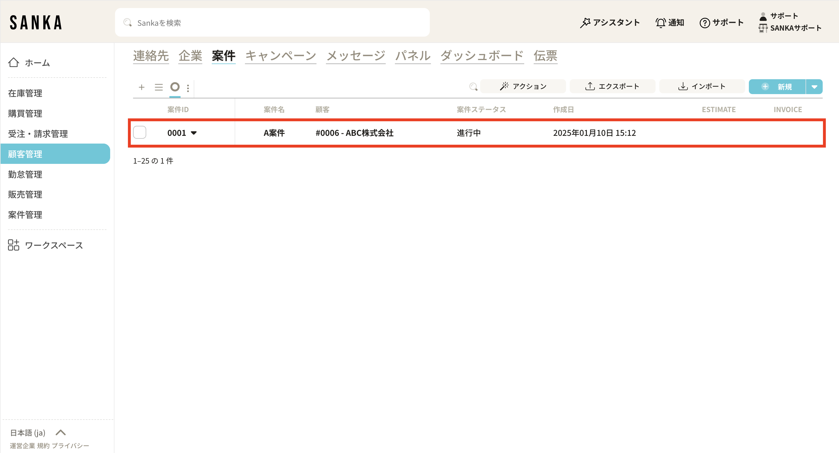The width and height of the screenshot is (839, 453).
Task: Switch to the 企業 tab
Action: point(190,56)
